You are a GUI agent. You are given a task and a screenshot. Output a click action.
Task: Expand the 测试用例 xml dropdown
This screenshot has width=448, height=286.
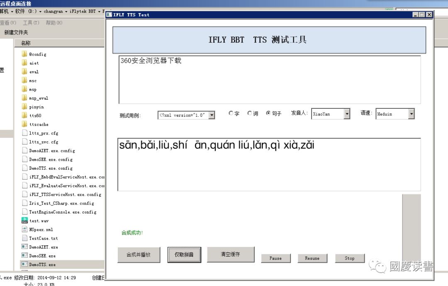pyautogui.click(x=212, y=115)
